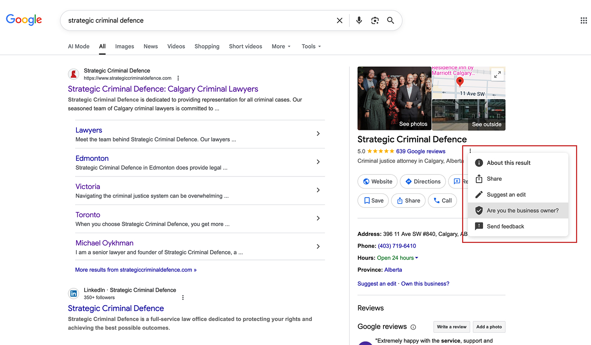
Task: Open the 639 Google reviews link
Action: [x=421, y=151]
